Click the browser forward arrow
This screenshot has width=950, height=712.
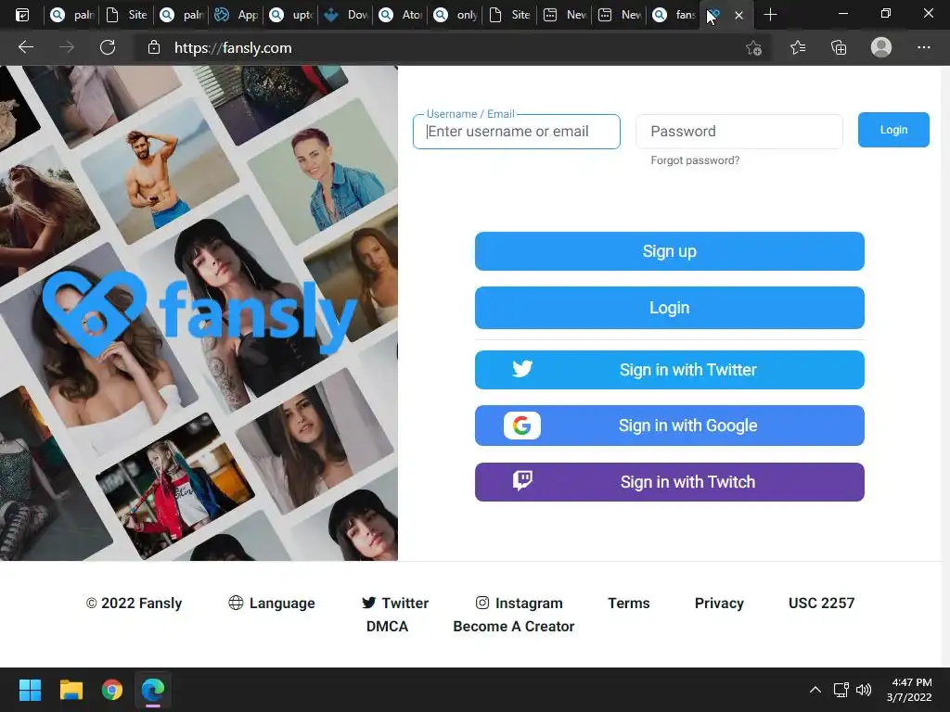(x=67, y=47)
